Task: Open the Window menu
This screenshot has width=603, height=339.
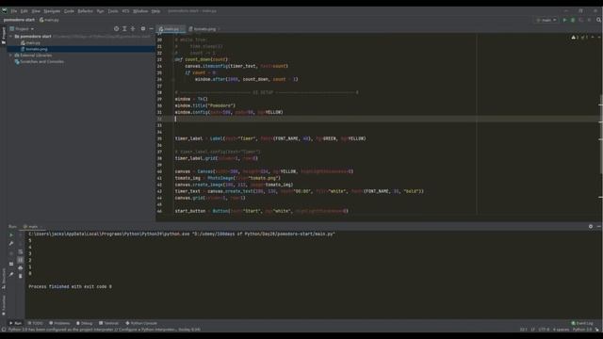Action: click(140, 11)
